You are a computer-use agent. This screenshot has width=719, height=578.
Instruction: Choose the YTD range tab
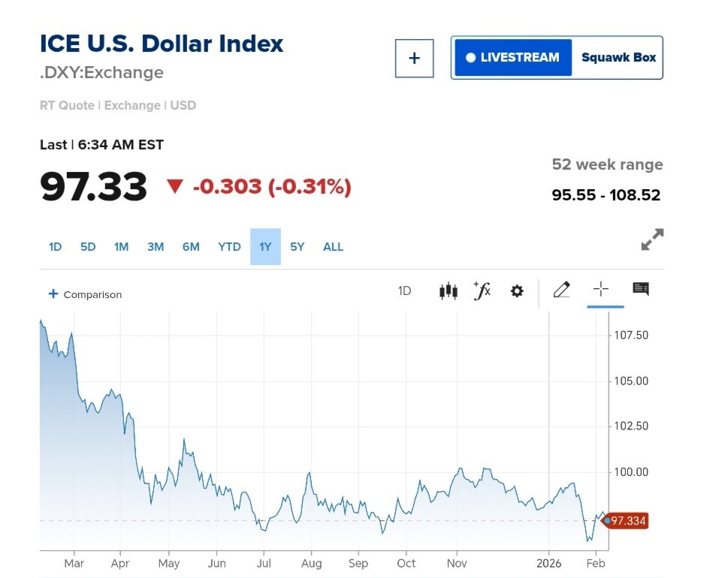click(229, 247)
